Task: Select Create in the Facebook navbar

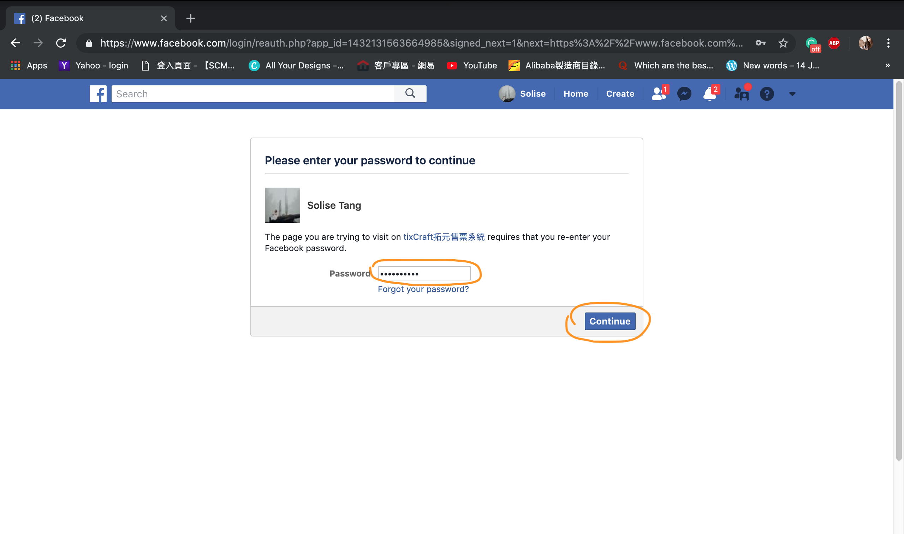Action: click(620, 94)
